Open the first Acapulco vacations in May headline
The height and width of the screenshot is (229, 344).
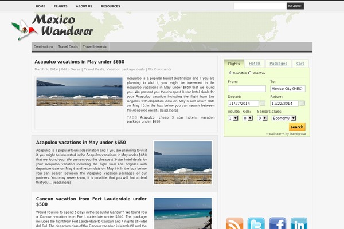[80, 62]
